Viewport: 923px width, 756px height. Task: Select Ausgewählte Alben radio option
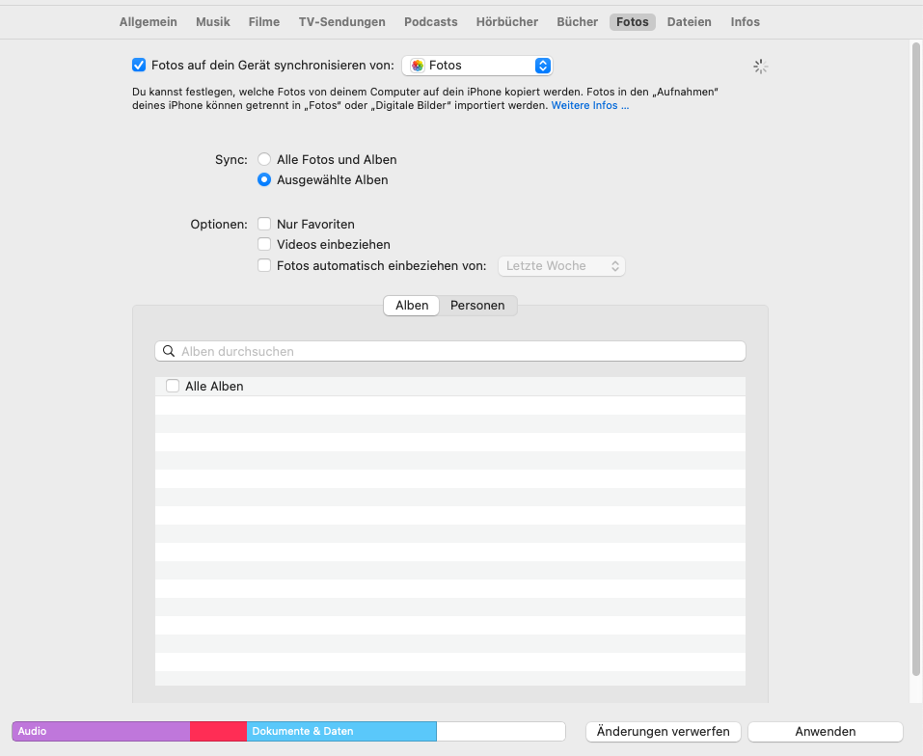tap(264, 179)
